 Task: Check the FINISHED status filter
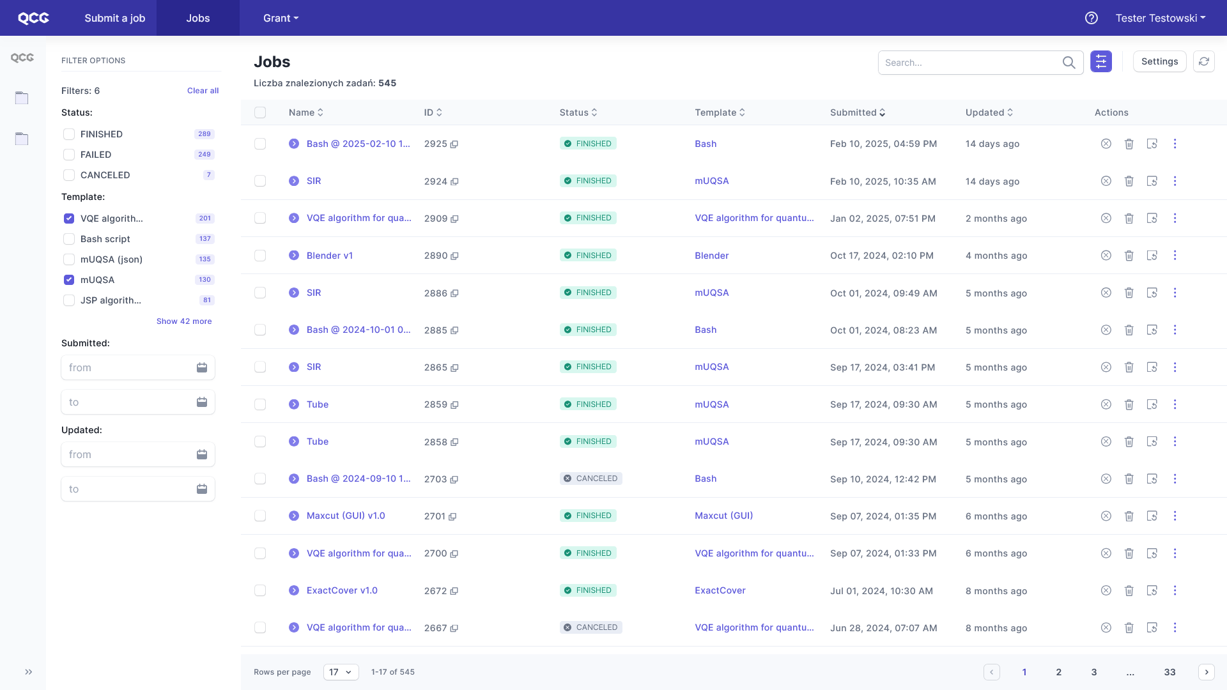coord(69,134)
